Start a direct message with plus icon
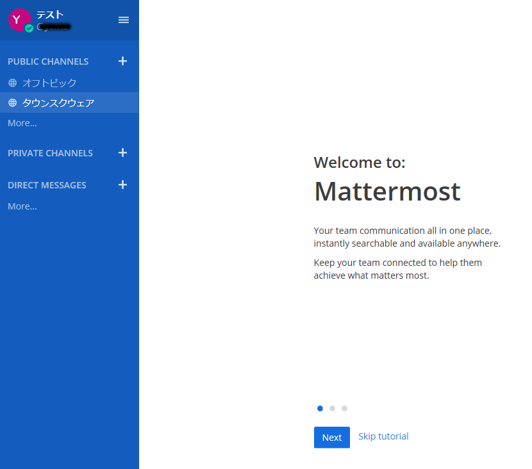The image size is (532, 469). [123, 185]
